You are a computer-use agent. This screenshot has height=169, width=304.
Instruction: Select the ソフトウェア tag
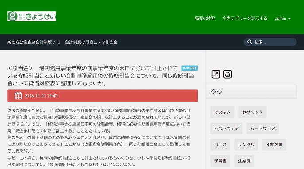click(x=226, y=129)
